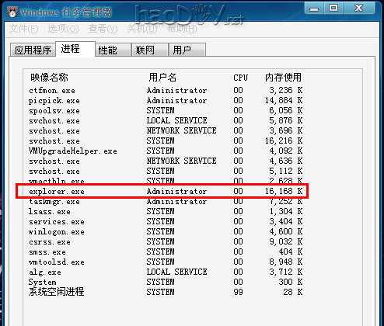Image resolution: width=384 pixels, height=326 pixels.
Task: Open the 文件(F) menu
Action: (x=23, y=29)
